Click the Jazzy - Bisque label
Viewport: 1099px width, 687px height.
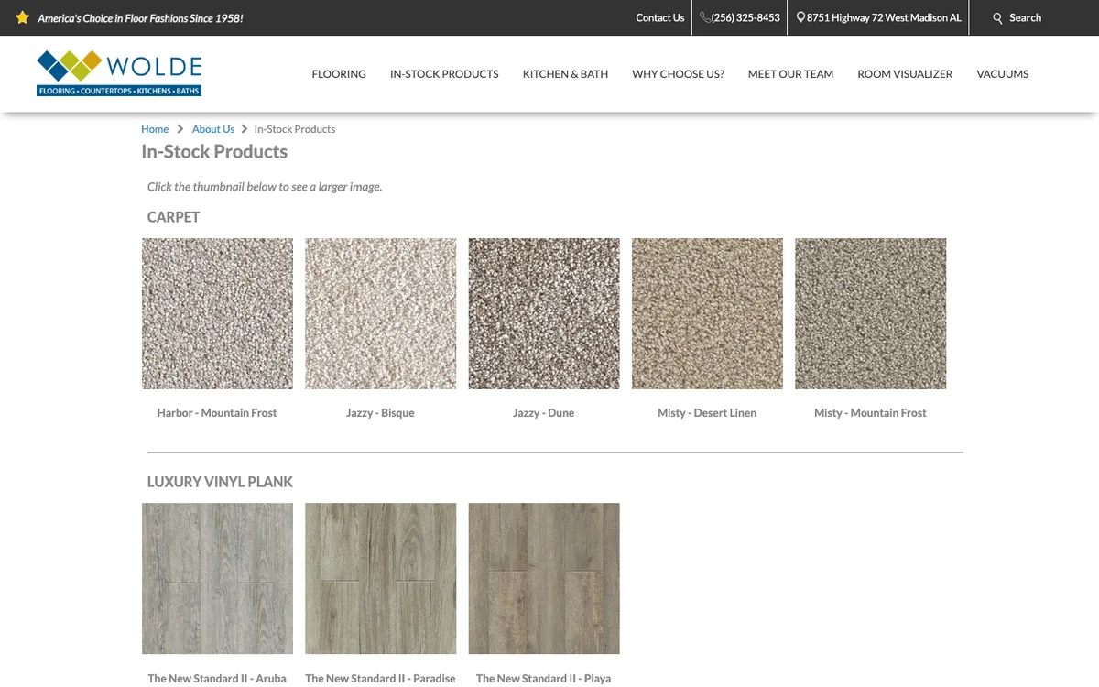tap(380, 413)
